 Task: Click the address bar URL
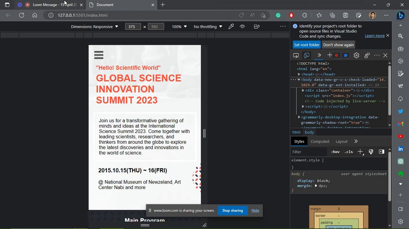[x=82, y=15]
